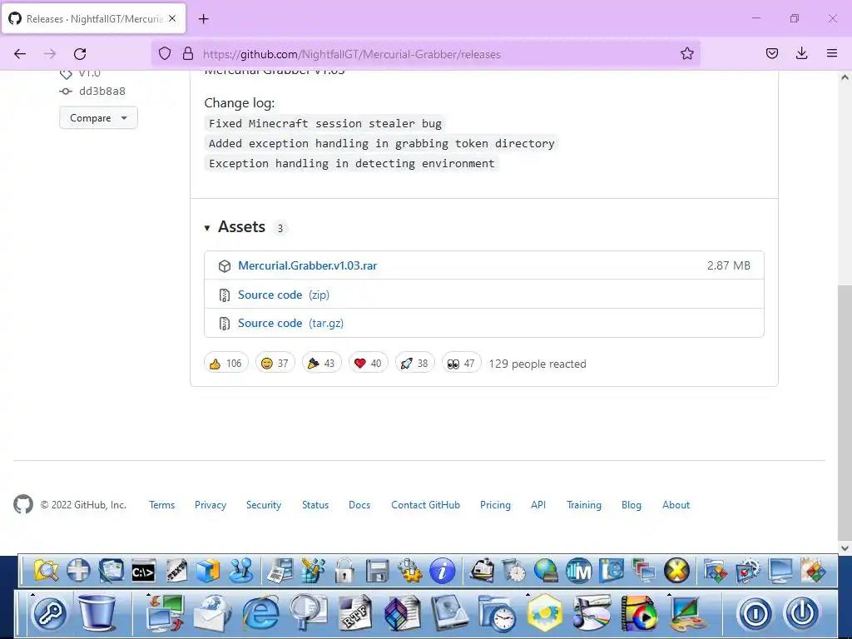Toggle the rocket reaction 38
This screenshot has height=639, width=852.
pyautogui.click(x=415, y=363)
